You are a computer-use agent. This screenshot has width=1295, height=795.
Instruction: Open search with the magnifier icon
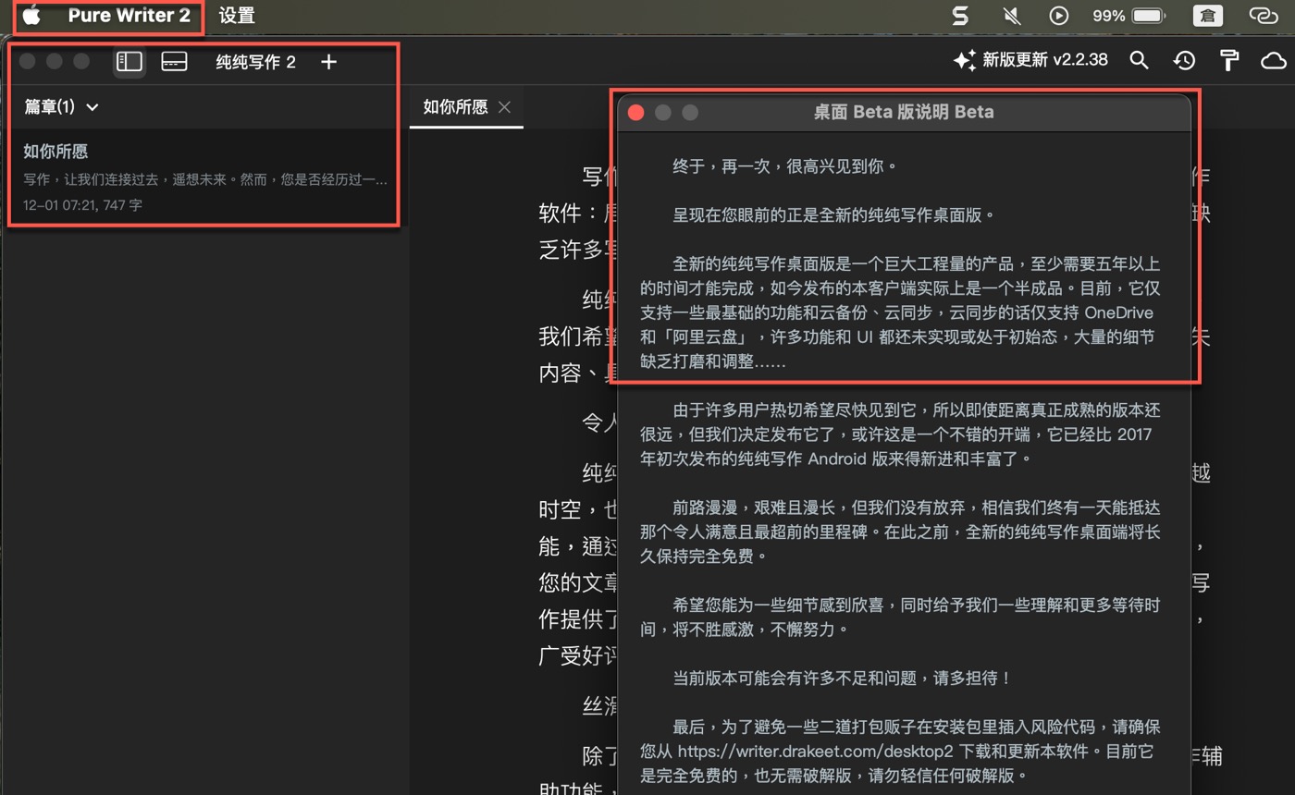pyautogui.click(x=1139, y=59)
